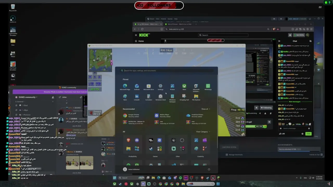
Task: Open Games menu in Steam window
Action: [x=170, y=19]
